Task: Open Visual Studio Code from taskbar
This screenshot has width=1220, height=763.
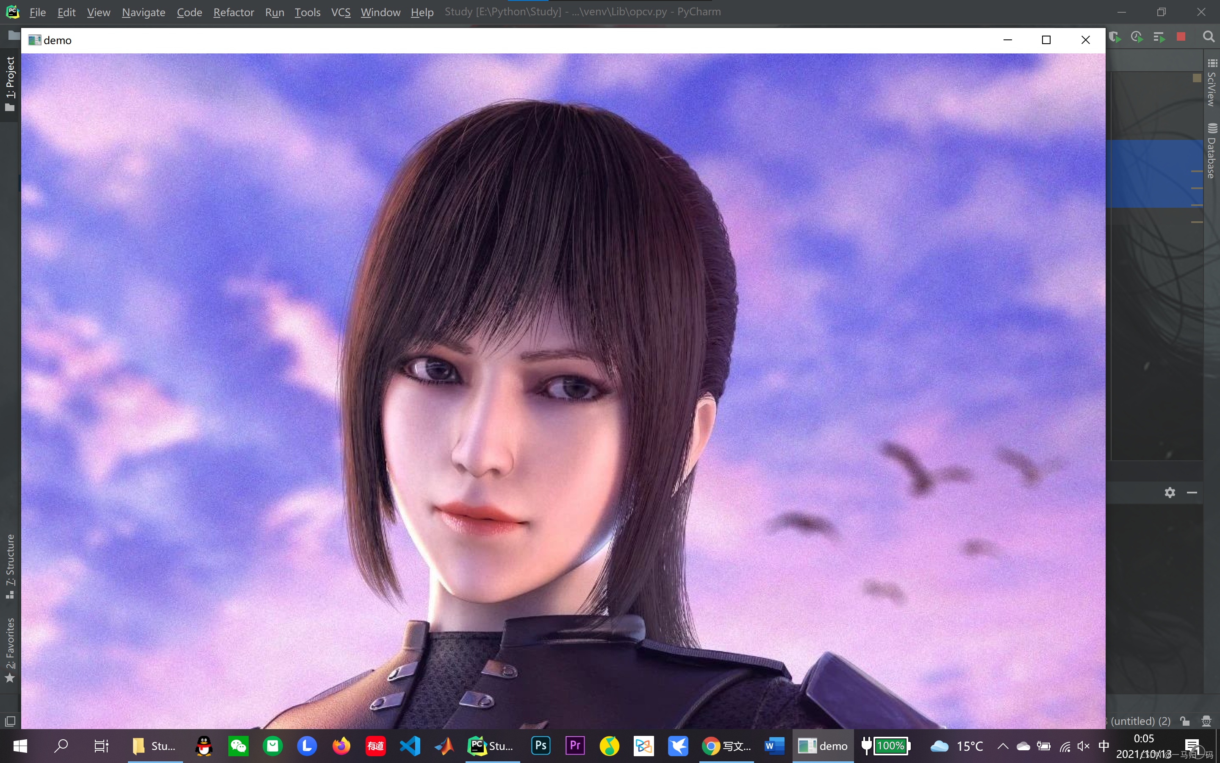Action: [x=410, y=746]
